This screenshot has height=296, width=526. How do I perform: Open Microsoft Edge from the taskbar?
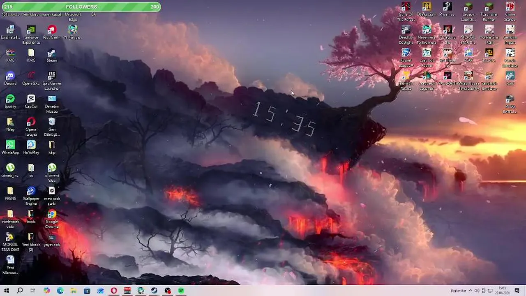pyautogui.click(x=60, y=291)
